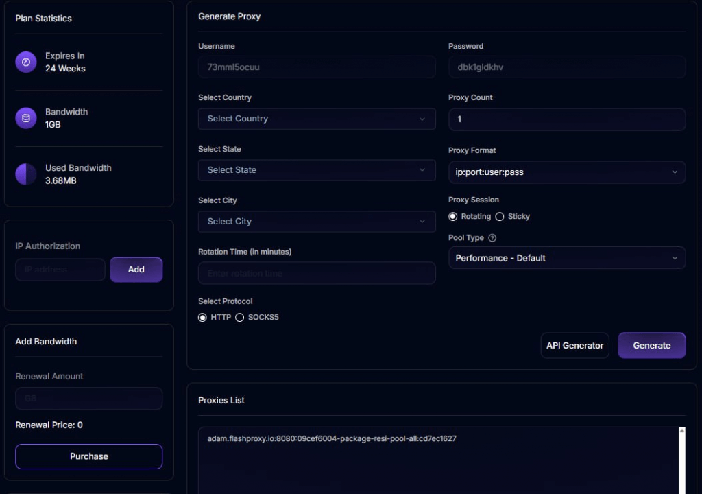Click the Used Bandwidth pie chart icon
The width and height of the screenshot is (702, 494).
(26, 174)
